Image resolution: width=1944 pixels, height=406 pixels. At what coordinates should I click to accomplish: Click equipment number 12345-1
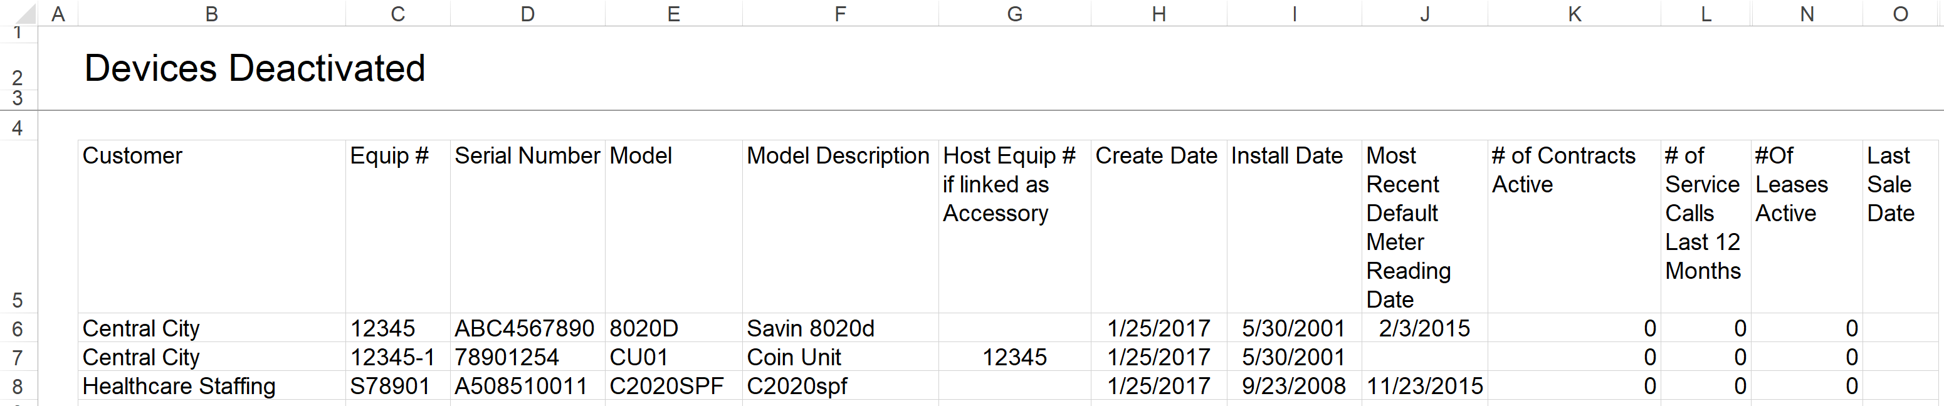397,357
